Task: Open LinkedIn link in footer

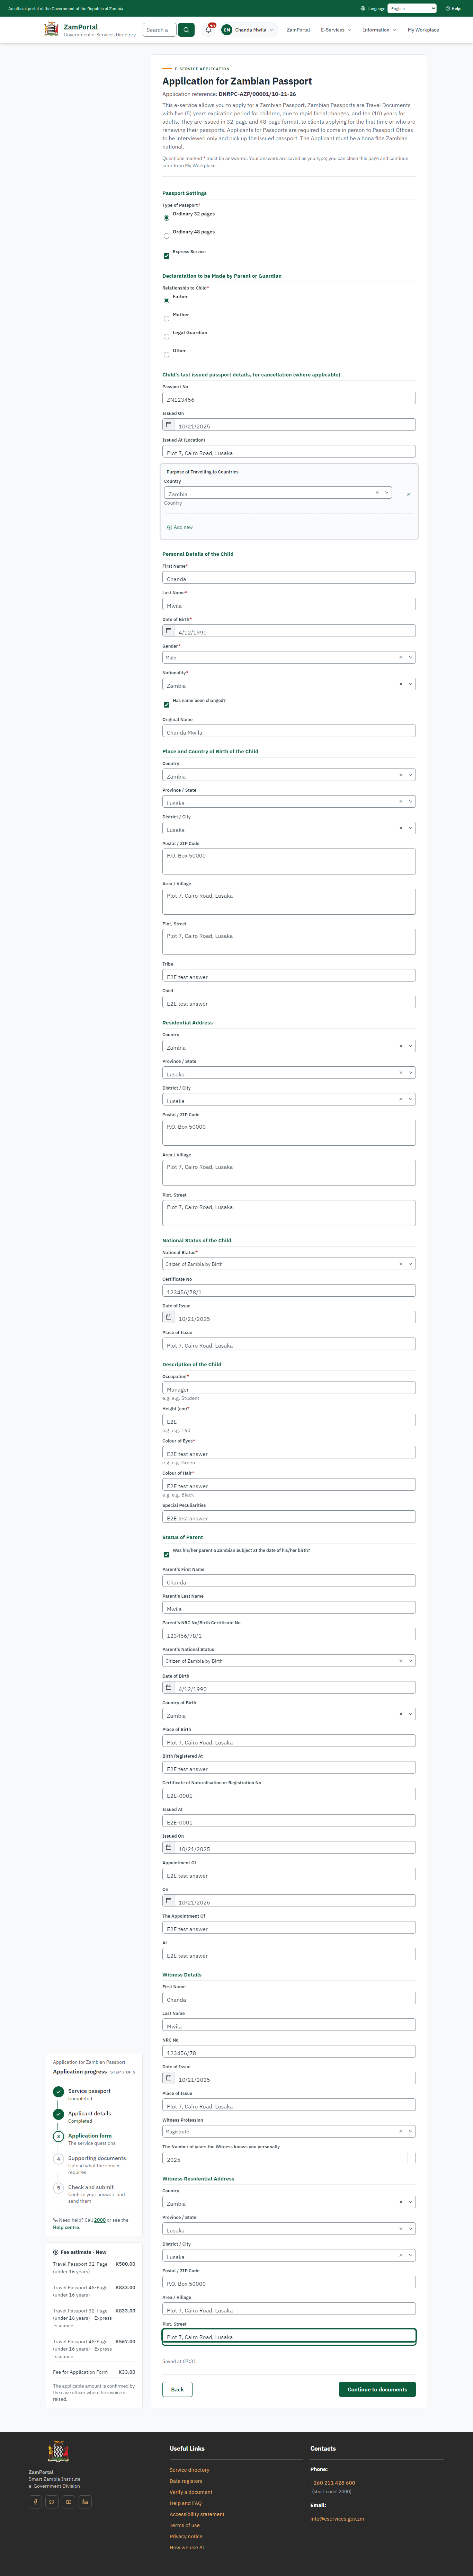Action: [85, 2502]
